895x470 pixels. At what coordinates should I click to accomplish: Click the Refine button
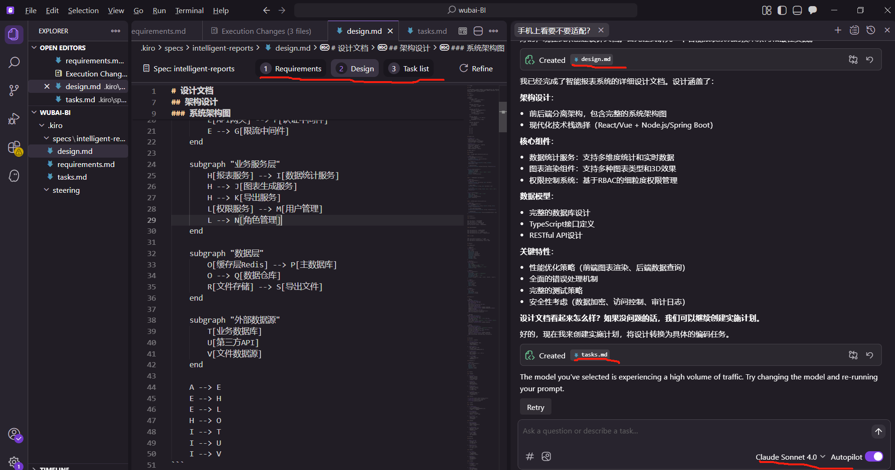pos(476,68)
